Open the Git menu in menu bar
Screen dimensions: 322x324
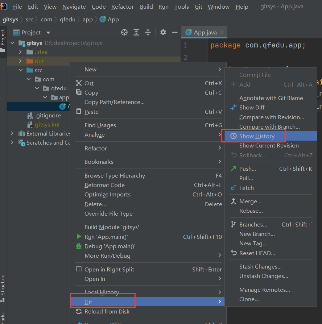[198, 7]
